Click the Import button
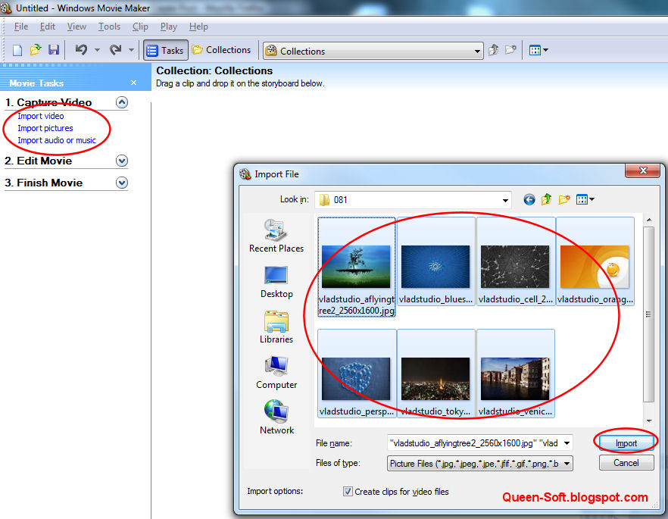Image resolution: width=668 pixels, height=519 pixels. 626,443
